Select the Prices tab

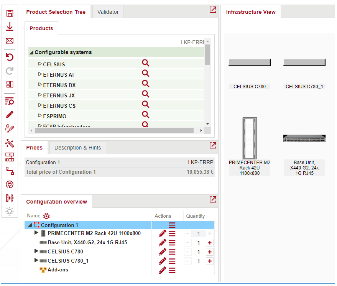(x=35, y=148)
